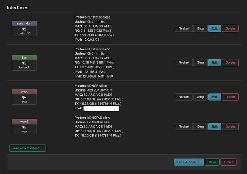Viewport: 247px width, 174px height.
Task: Edit the wan DHCP client interface
Action: (x=215, y=97)
